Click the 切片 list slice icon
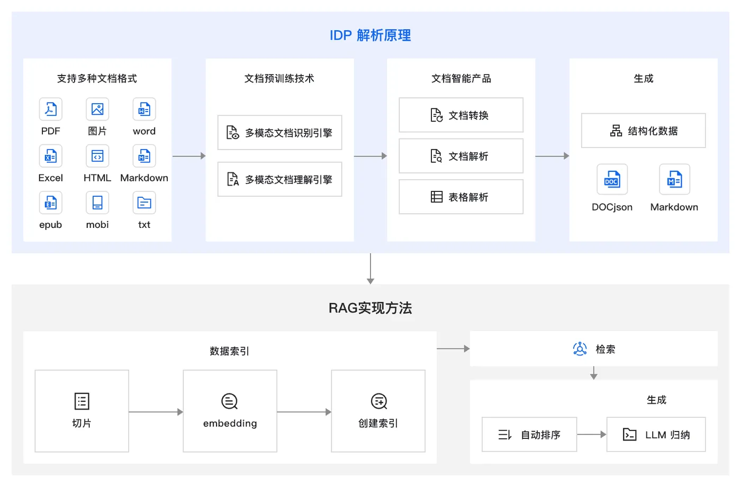The image size is (741, 487). [82, 401]
